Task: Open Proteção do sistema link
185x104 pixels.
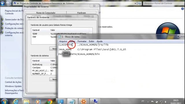Action: 14,28
